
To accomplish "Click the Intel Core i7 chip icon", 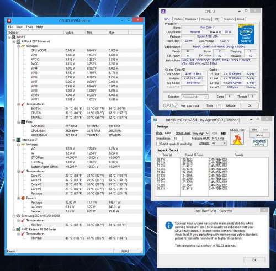I will point(18,140).
